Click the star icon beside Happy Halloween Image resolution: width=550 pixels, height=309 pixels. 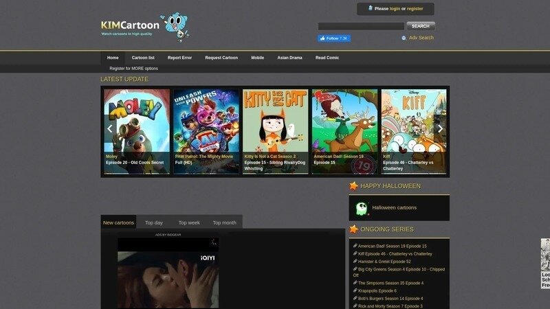coord(353,186)
